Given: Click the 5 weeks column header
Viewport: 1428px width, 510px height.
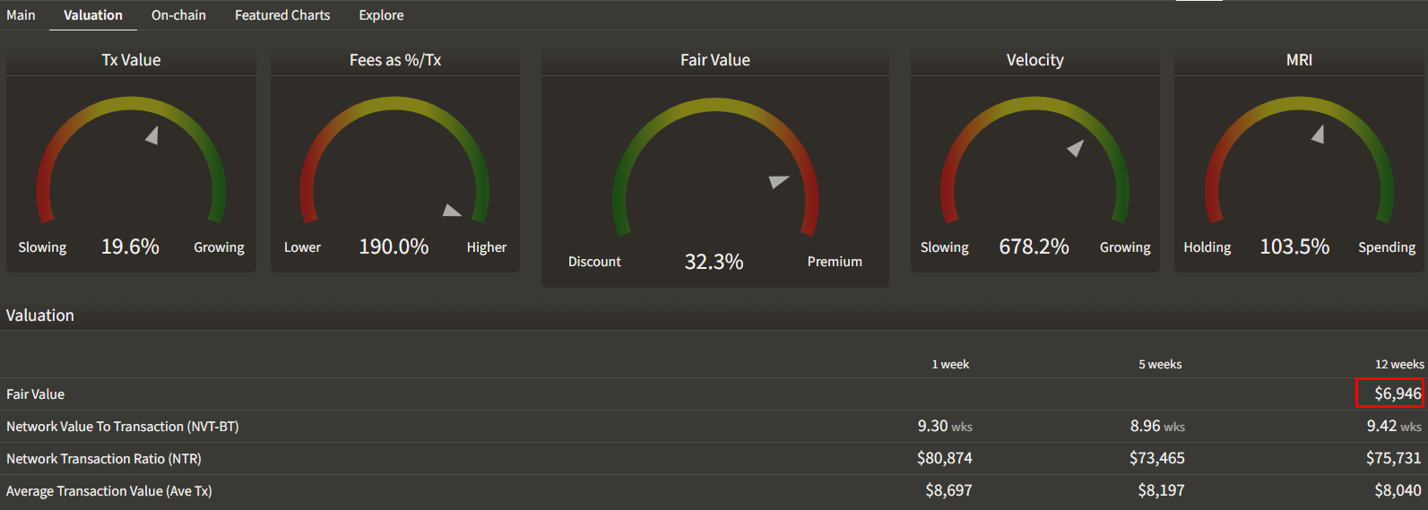Looking at the screenshot, I should click(x=1160, y=364).
